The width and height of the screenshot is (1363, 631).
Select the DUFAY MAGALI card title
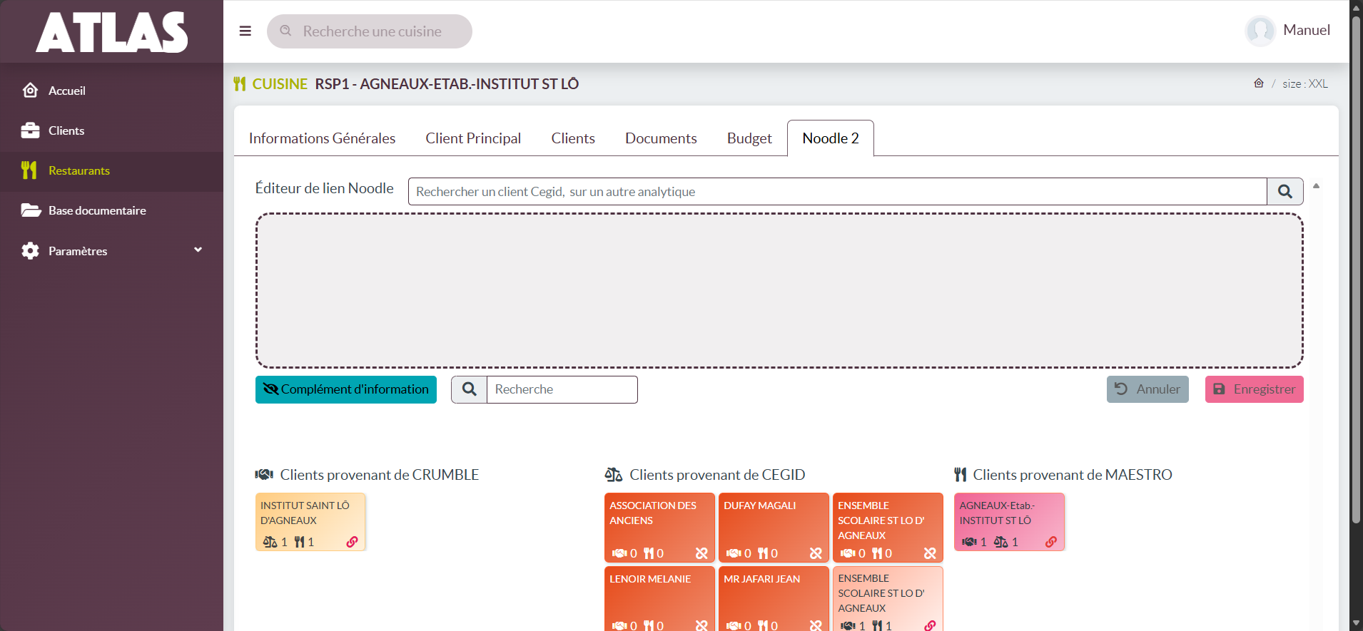(x=760, y=506)
